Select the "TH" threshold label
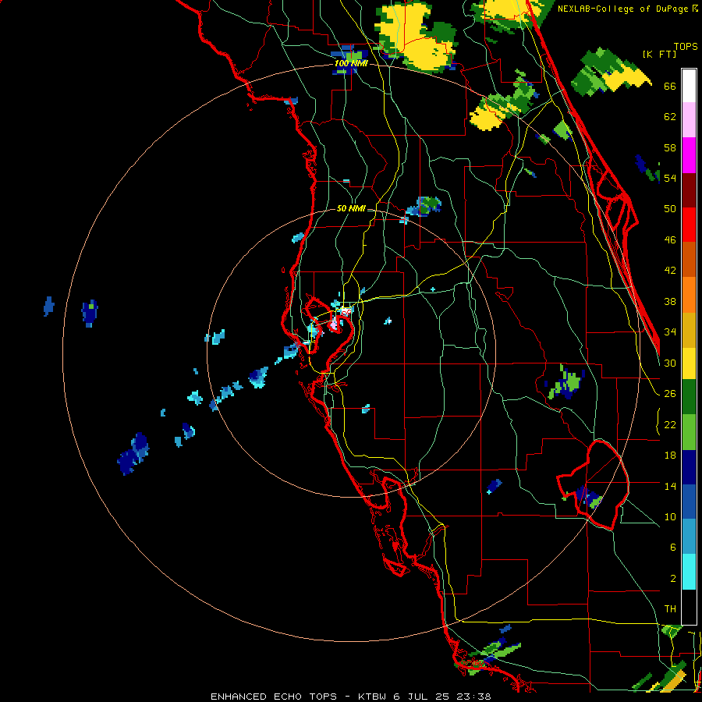702x702 pixels. [x=670, y=609]
